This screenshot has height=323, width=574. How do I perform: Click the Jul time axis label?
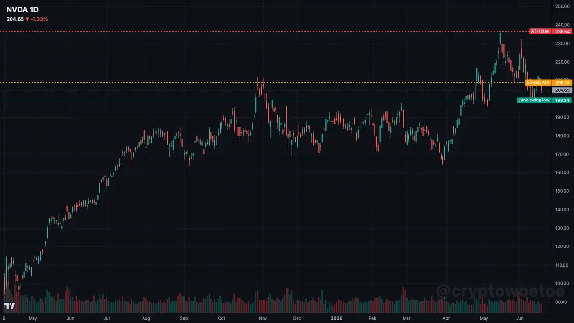click(x=107, y=318)
